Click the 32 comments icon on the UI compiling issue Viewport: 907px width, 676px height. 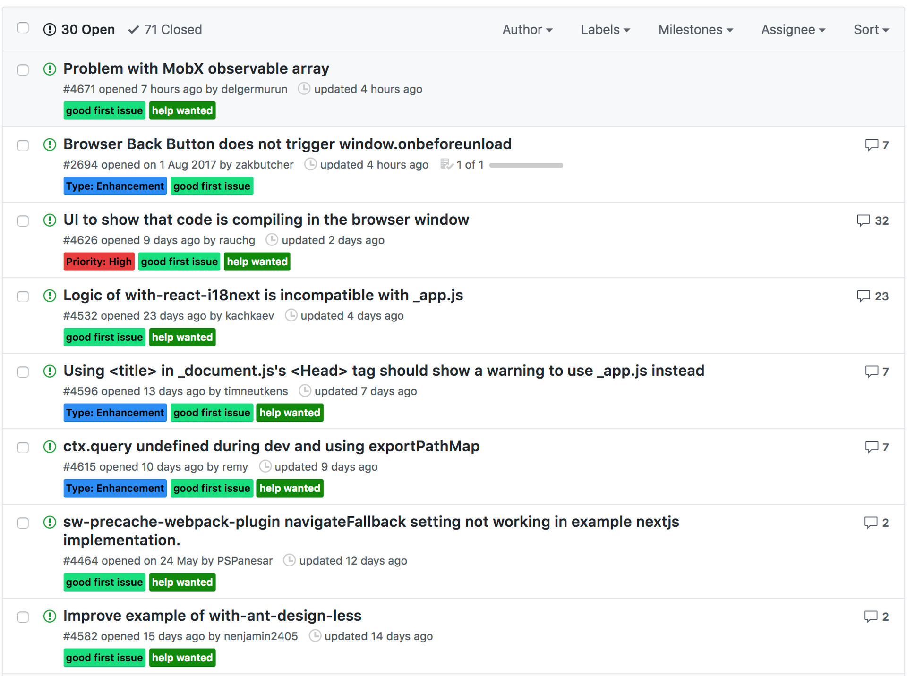click(x=864, y=220)
